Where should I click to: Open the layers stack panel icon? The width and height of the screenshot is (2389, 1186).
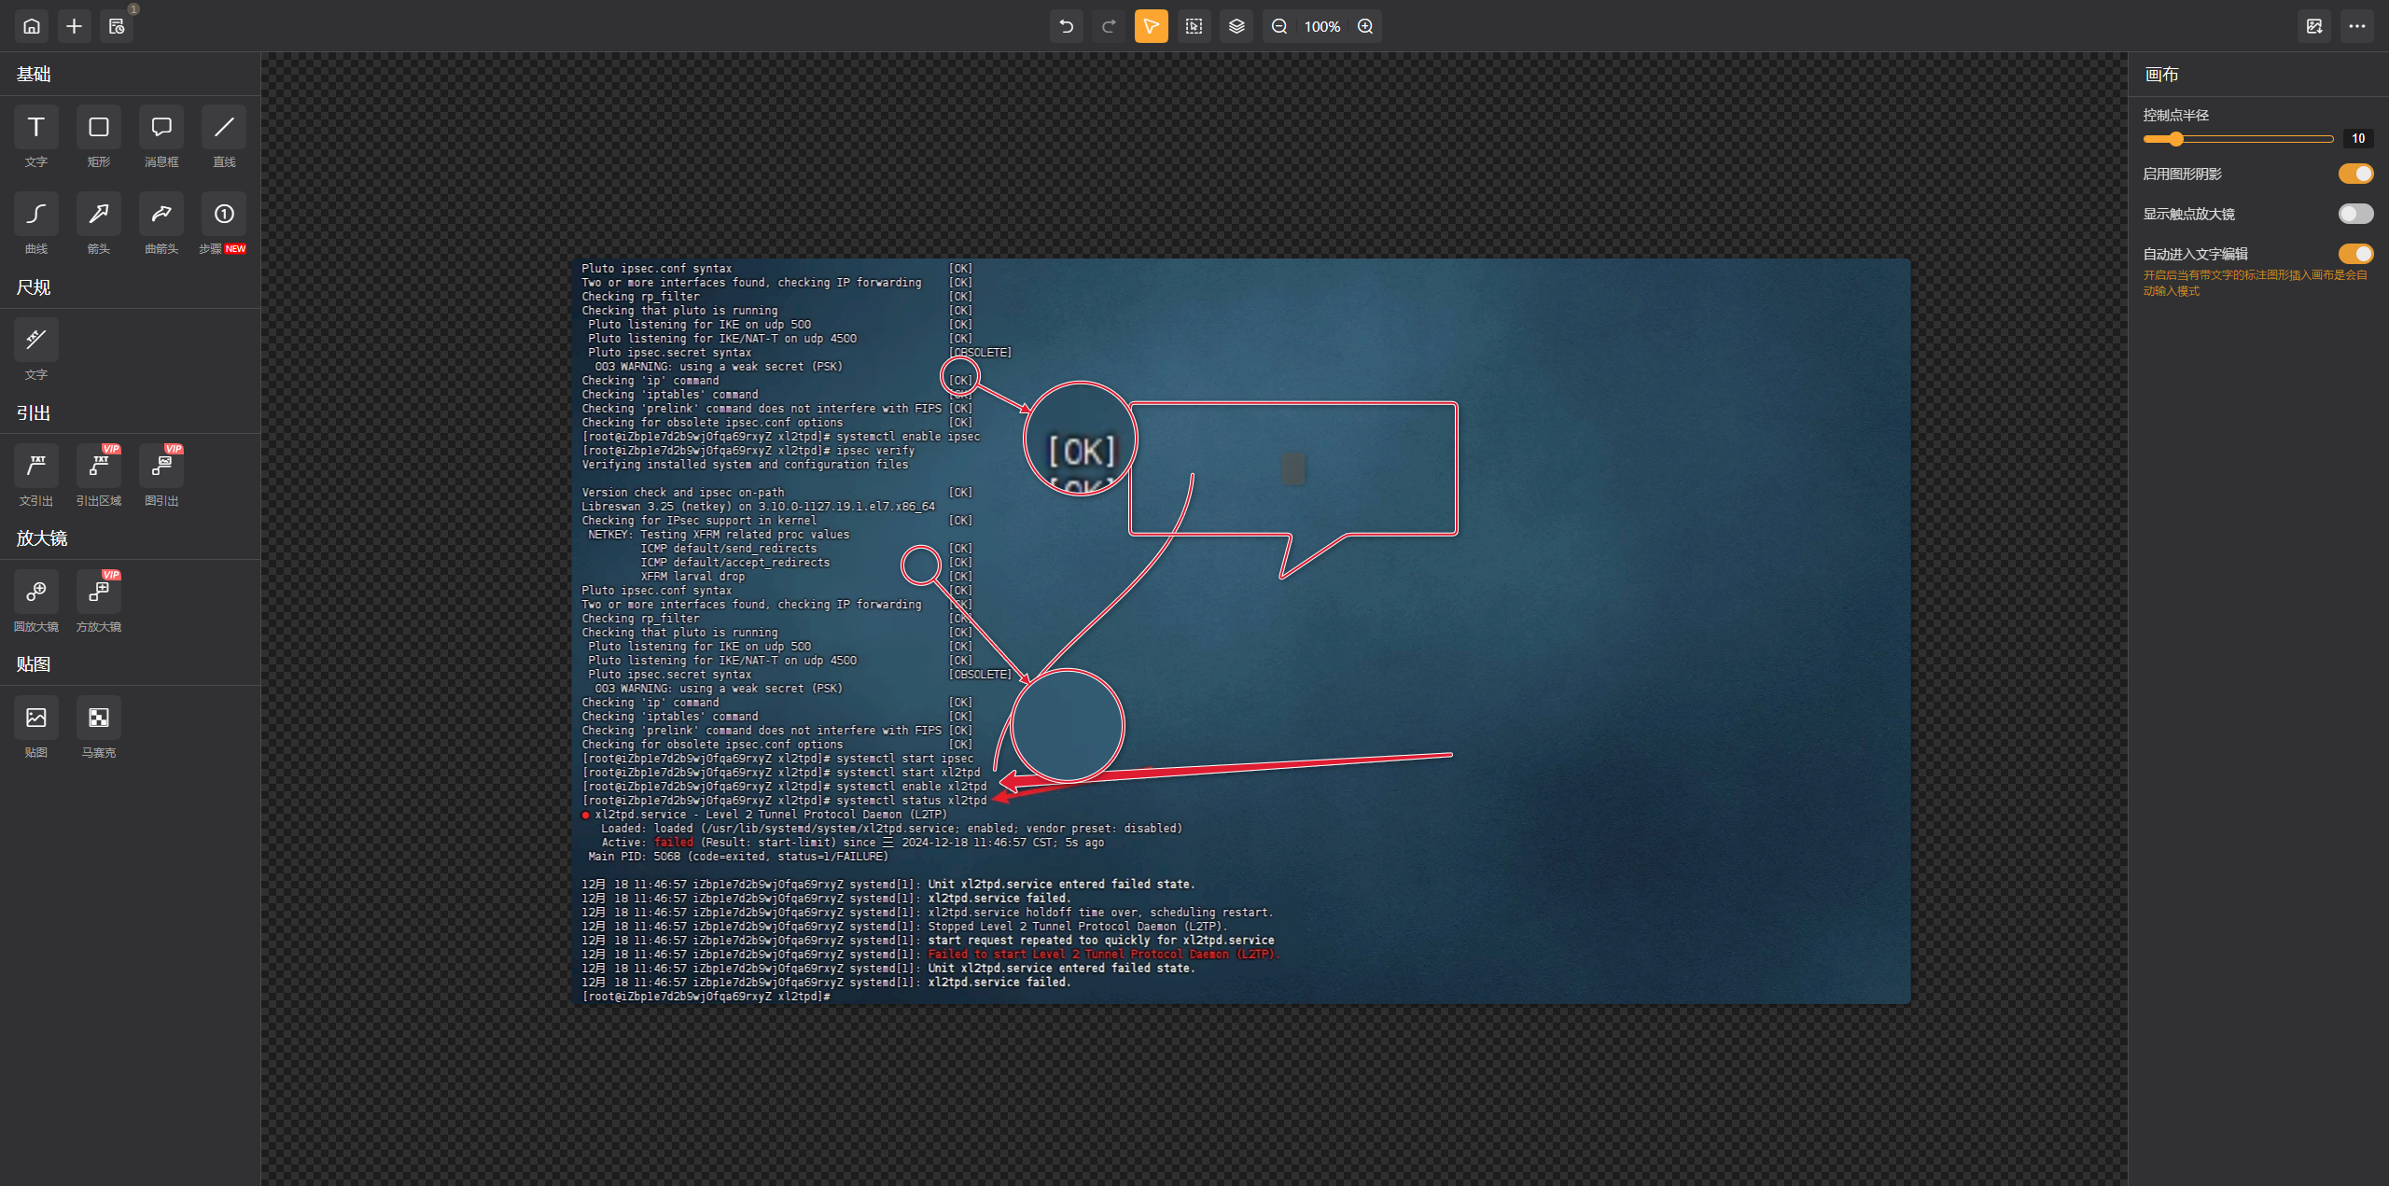[1236, 26]
